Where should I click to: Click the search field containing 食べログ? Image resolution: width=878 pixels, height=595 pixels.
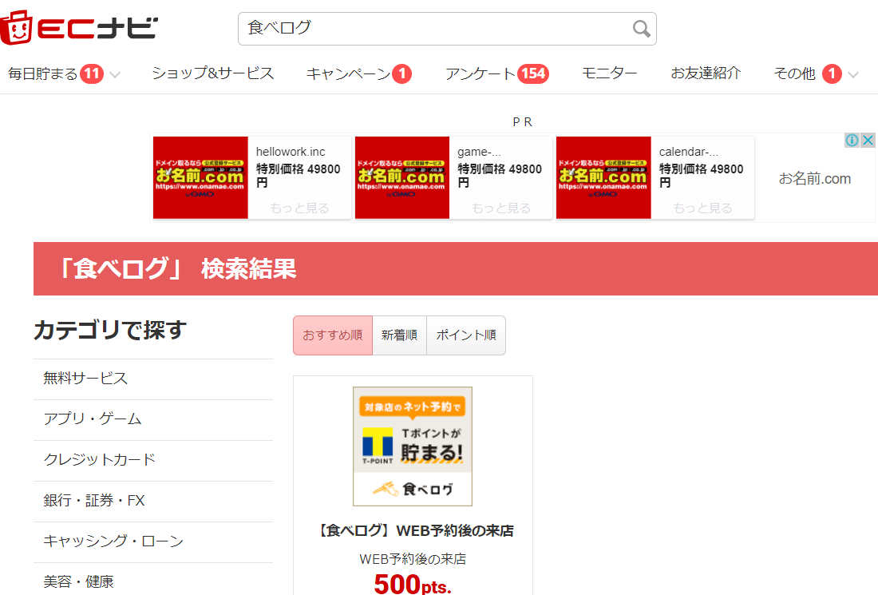coord(447,29)
